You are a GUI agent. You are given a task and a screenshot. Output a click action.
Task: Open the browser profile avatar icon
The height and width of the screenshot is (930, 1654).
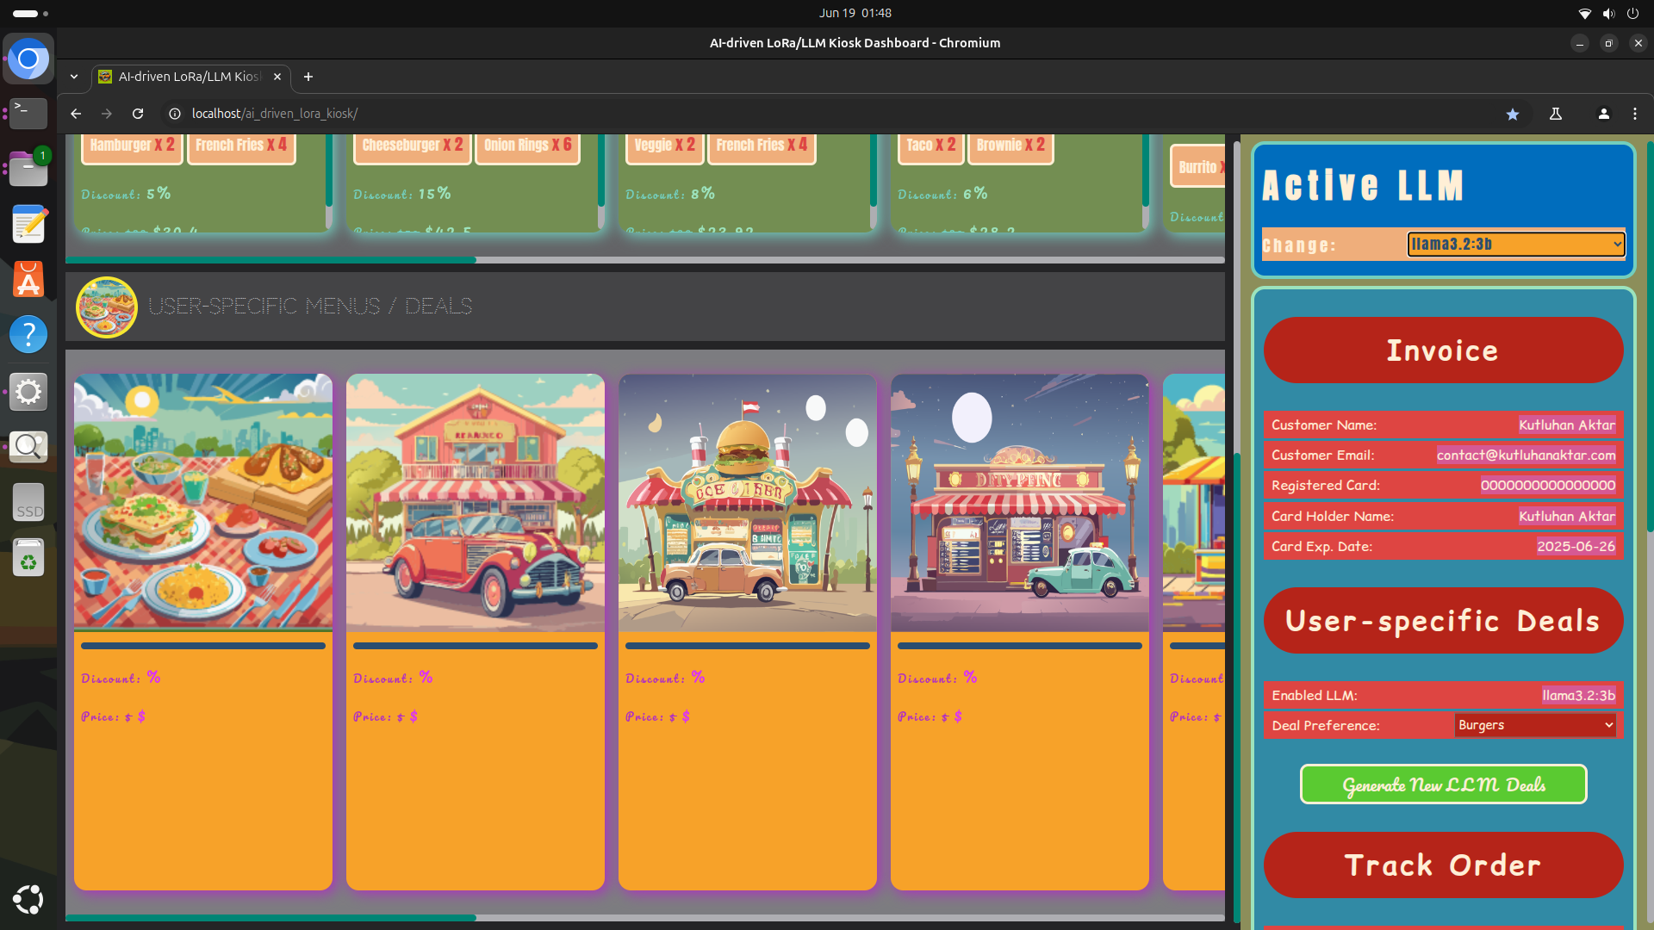tap(1603, 114)
